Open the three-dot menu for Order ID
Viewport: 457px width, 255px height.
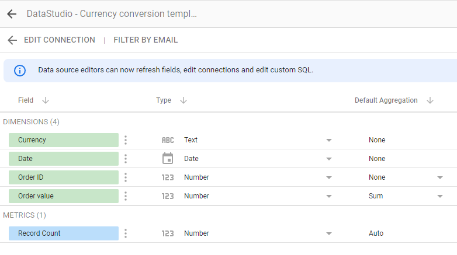[126, 177]
